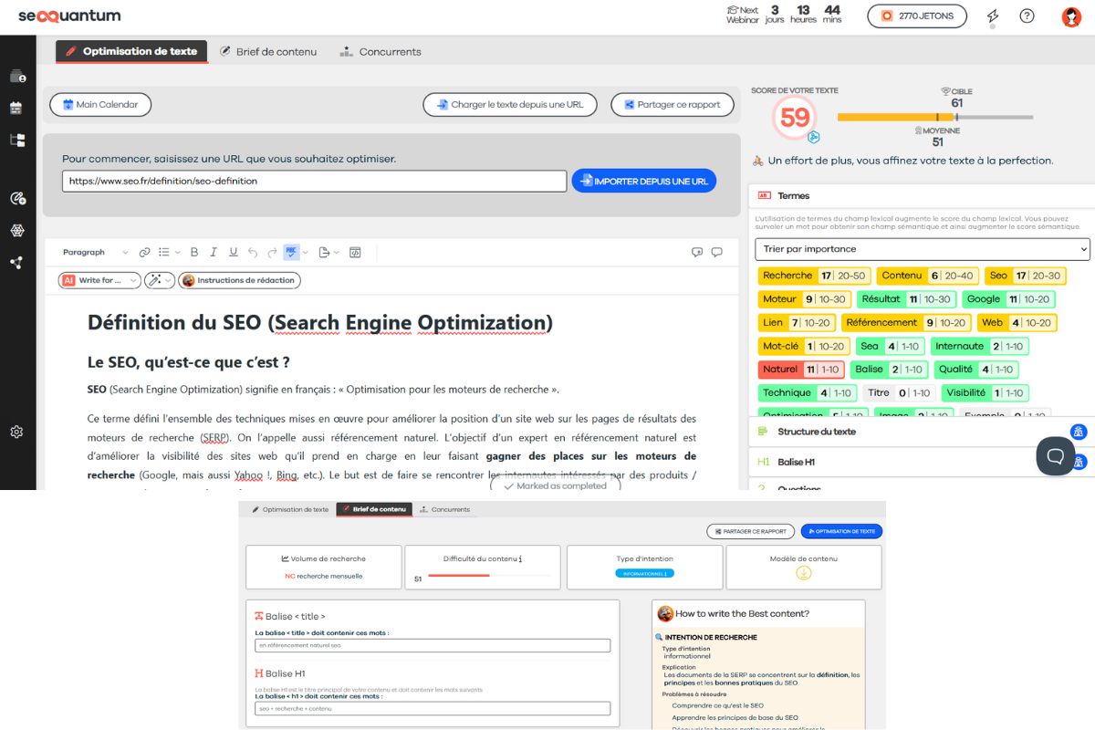
Task: Click IMPORTER DEPUIS UNE URL button
Action: [643, 181]
